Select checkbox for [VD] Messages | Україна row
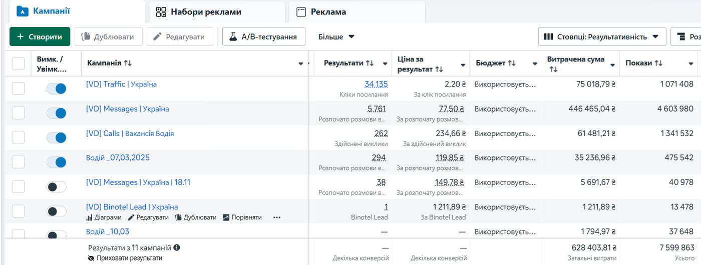This screenshot has width=701, height=265. [18, 113]
